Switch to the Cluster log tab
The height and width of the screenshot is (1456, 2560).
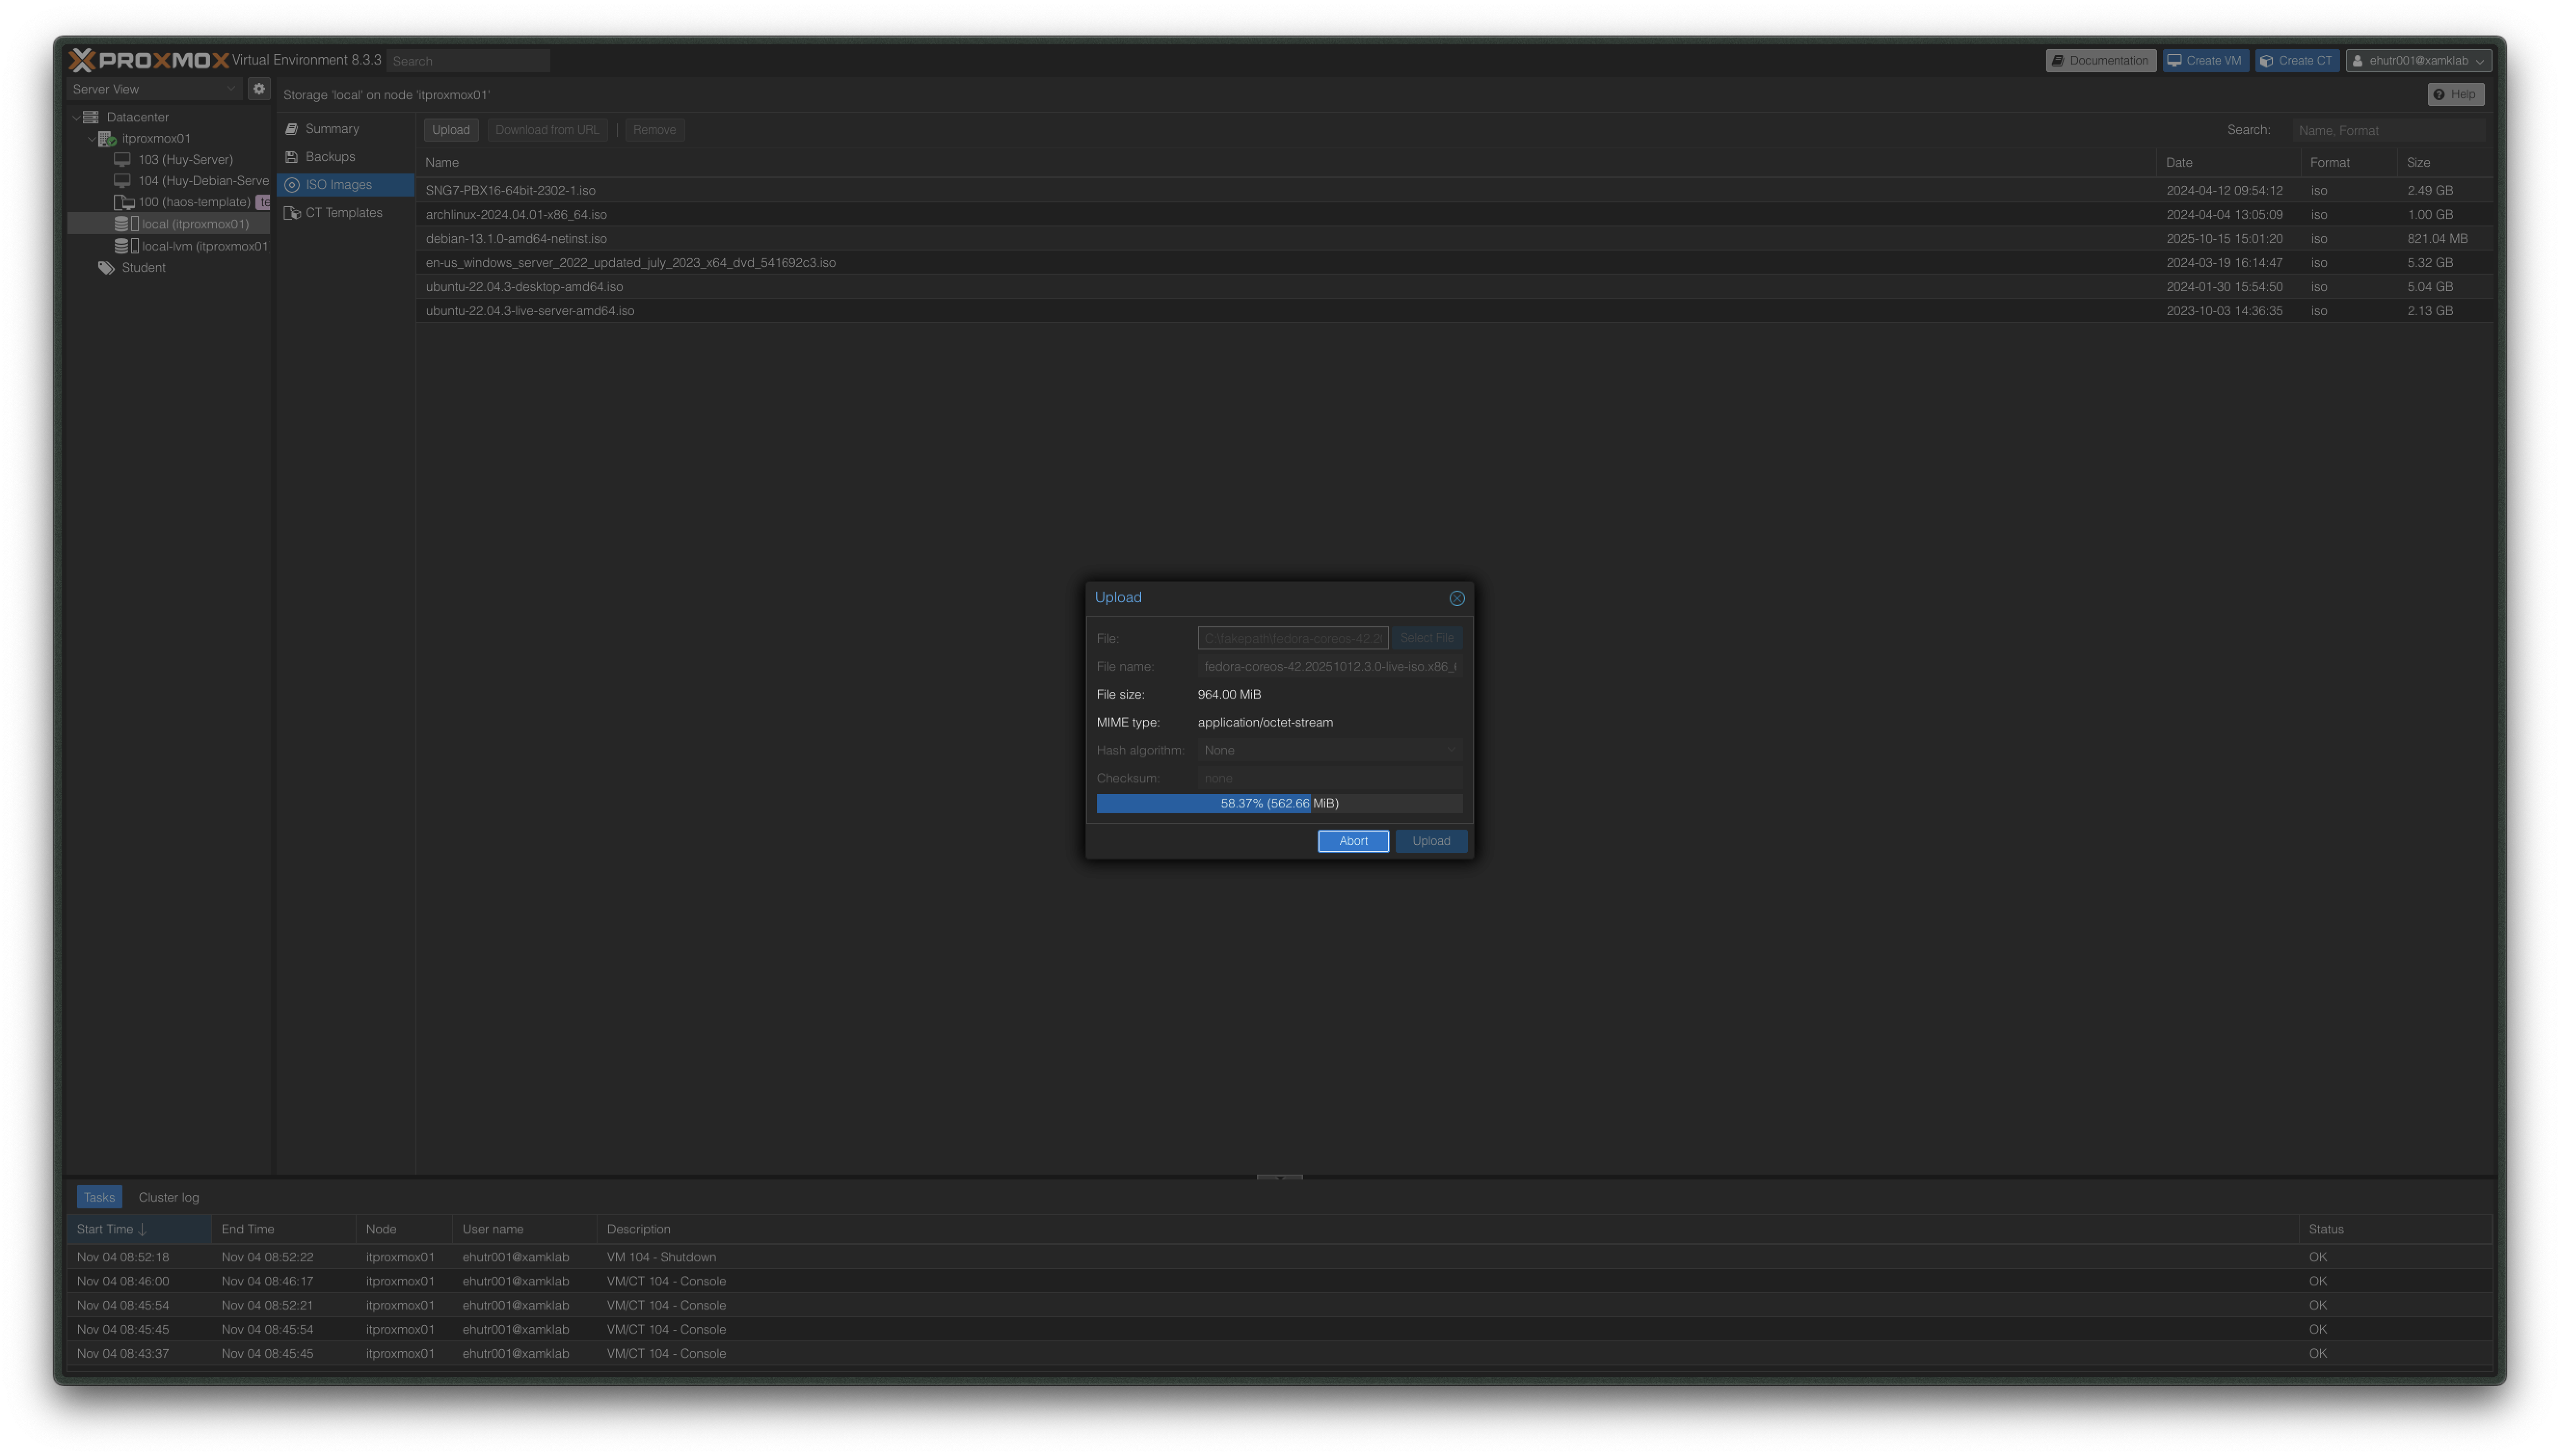168,1197
